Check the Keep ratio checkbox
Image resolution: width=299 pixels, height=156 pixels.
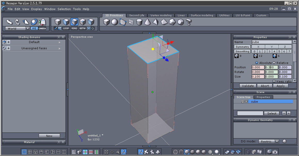pyautogui.click(x=274, y=81)
